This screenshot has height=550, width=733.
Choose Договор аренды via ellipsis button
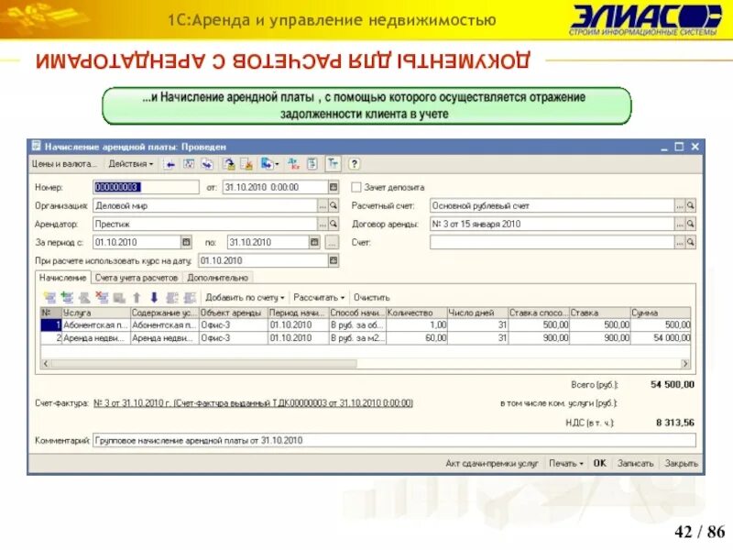(680, 224)
